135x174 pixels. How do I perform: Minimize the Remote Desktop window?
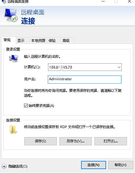103,1
